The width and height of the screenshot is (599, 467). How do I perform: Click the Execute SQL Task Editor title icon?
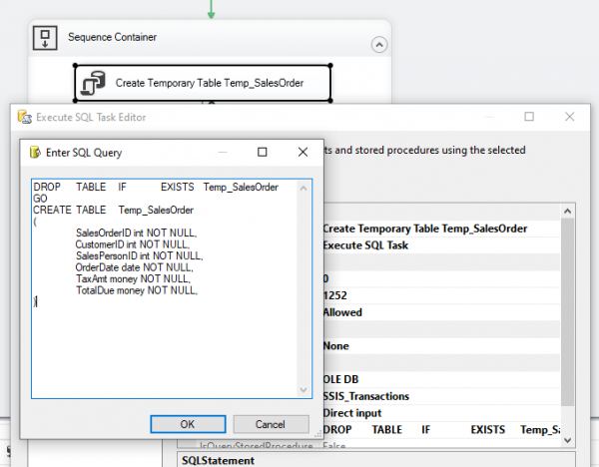tap(24, 117)
